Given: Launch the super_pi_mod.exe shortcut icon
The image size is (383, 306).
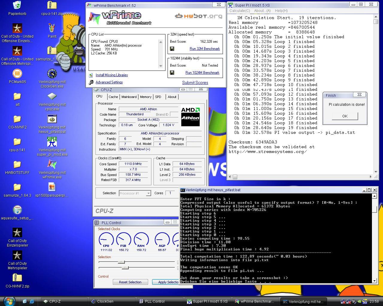Looking at the screenshot, I should pos(52,142).
